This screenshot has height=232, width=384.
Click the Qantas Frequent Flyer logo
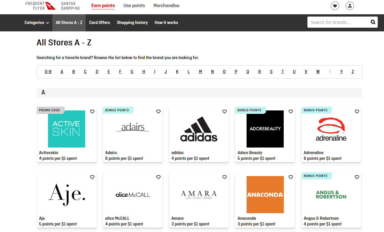[40, 6]
